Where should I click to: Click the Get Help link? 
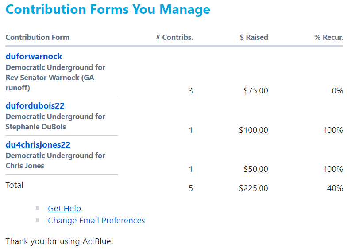[x=64, y=209]
